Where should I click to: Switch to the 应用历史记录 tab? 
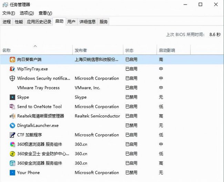point(39,22)
